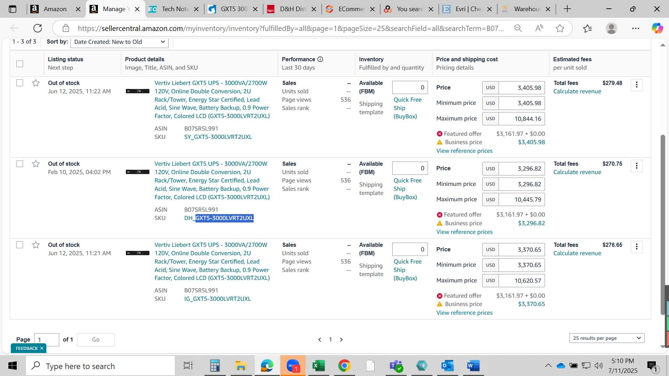Open the favorites list panel
Image resolution: width=669 pixels, height=376 pixels.
(587, 28)
